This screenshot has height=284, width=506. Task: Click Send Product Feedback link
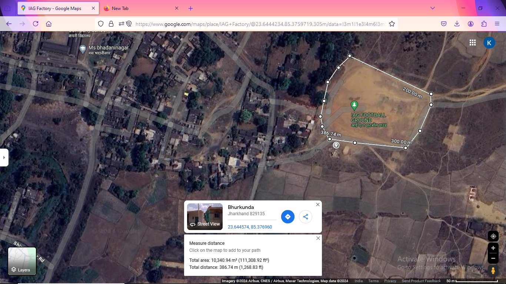(x=421, y=281)
